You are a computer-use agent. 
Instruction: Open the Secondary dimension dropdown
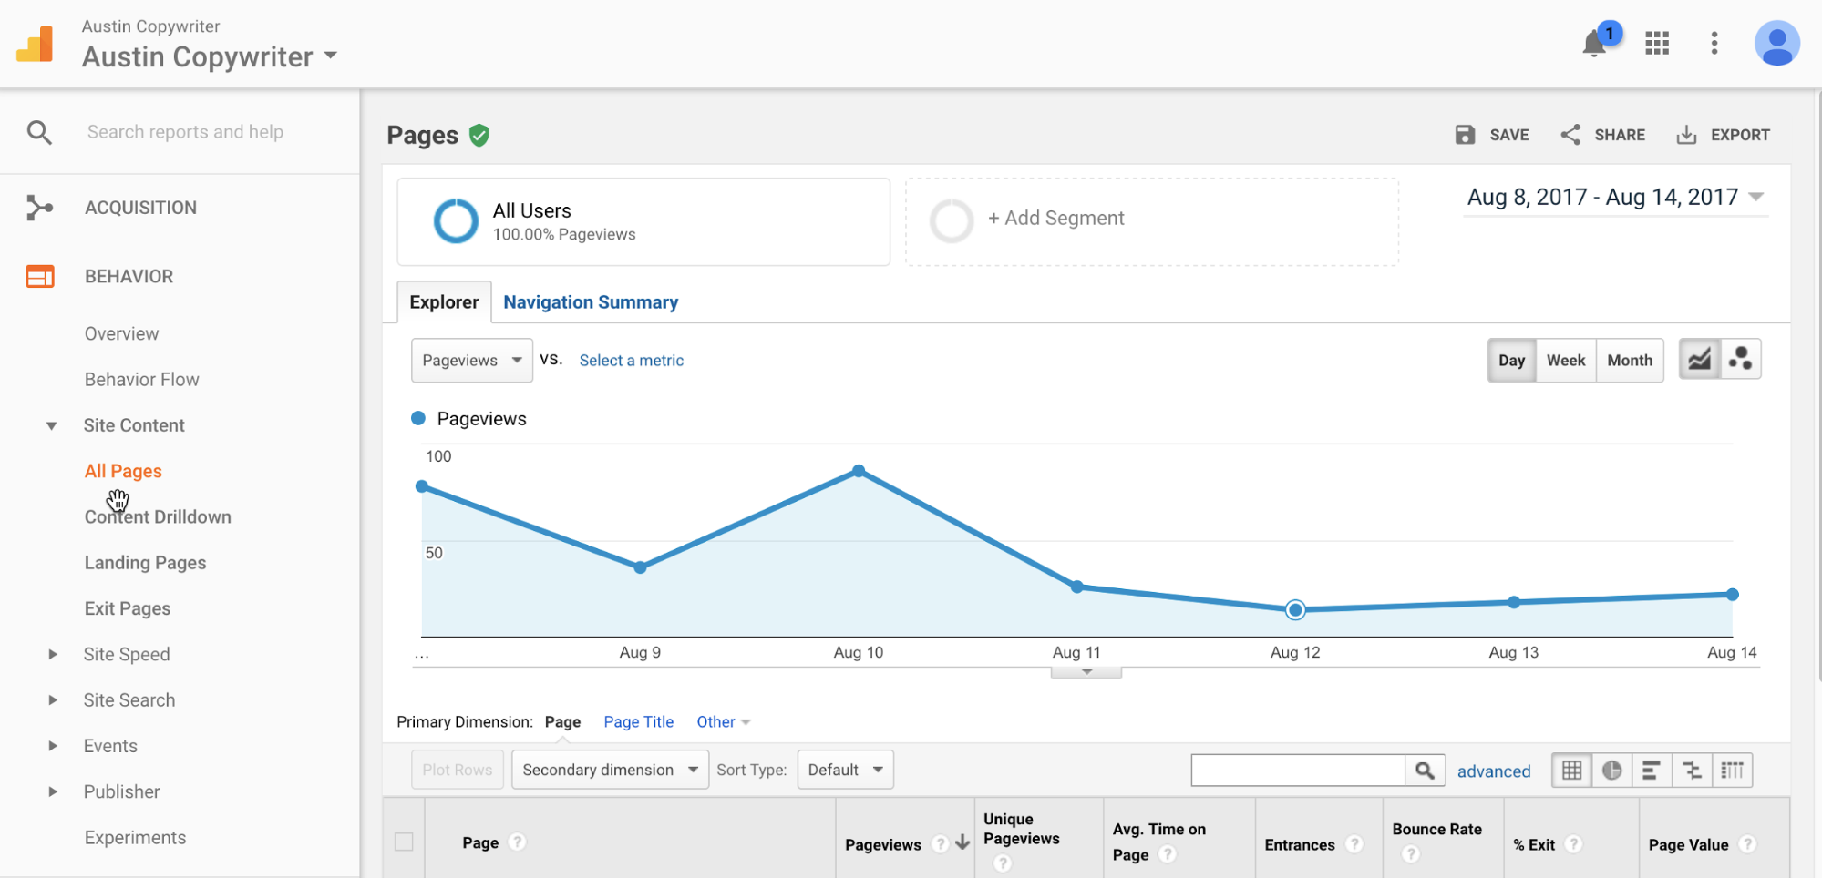609,769
